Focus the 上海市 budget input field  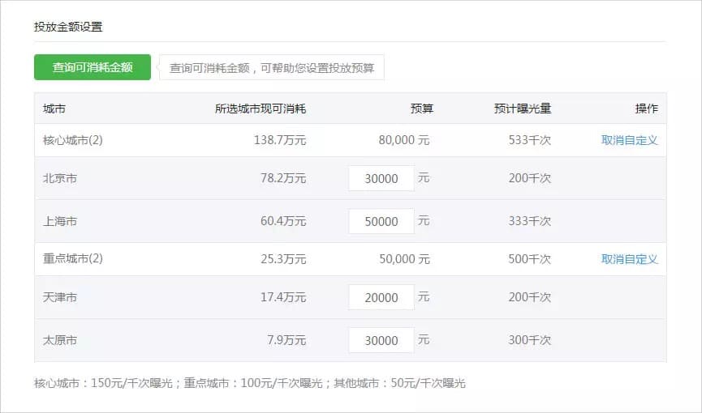381,221
